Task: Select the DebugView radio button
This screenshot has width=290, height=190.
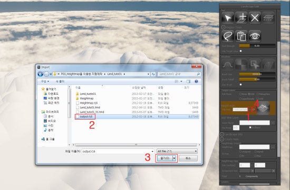Action: [x=258, y=94]
